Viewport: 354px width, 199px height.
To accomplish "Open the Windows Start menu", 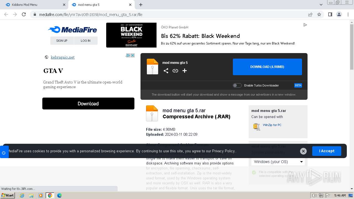I will click(x=7, y=195).
